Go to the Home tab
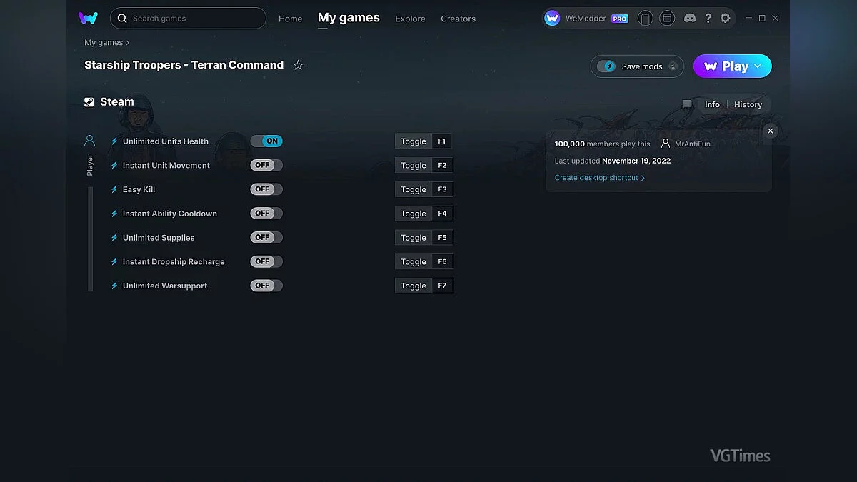Image resolution: width=857 pixels, height=482 pixels. pos(291,19)
